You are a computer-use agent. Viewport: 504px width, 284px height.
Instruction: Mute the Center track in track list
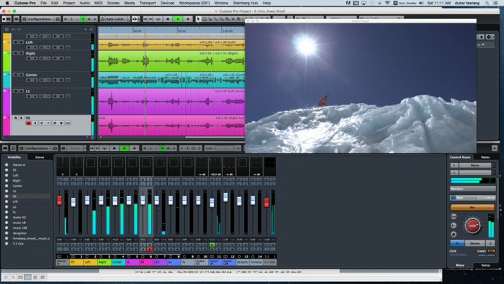(15, 75)
